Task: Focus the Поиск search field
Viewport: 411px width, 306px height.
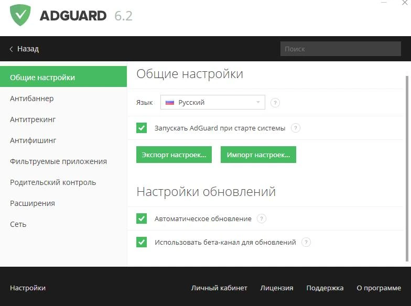Action: [x=341, y=49]
